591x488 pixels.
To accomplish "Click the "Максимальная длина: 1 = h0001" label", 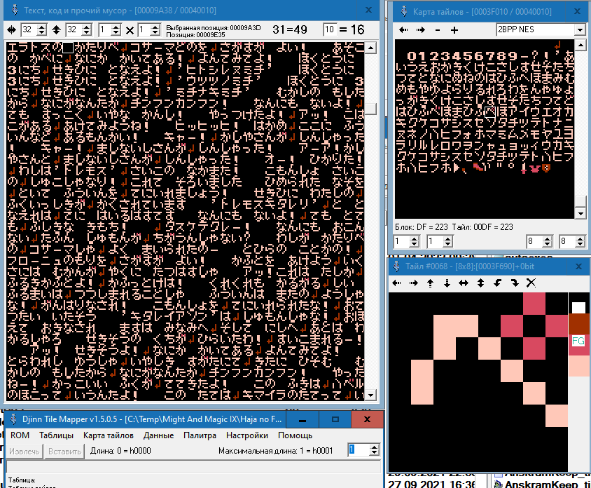I will [275, 451].
